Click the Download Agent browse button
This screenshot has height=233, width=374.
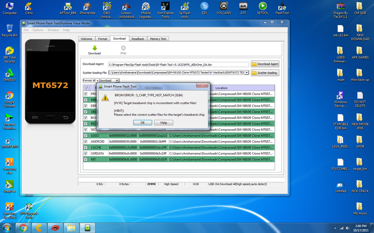pyautogui.click(x=265, y=64)
